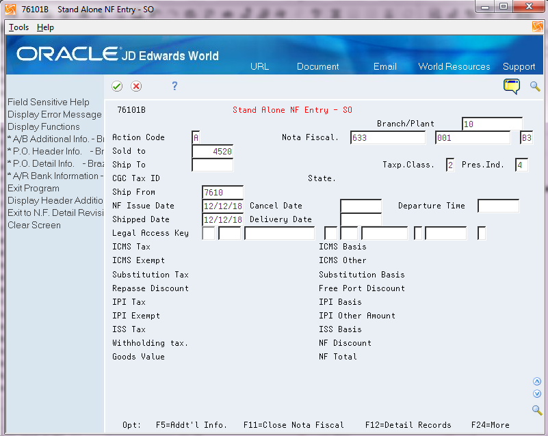This screenshot has height=436, width=548.
Task: Click the Delivery Date field
Action: [x=361, y=219]
